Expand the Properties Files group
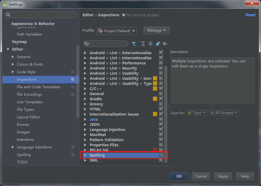Image resolution: width=261 pixels, height=186 pixels. (x=85, y=145)
